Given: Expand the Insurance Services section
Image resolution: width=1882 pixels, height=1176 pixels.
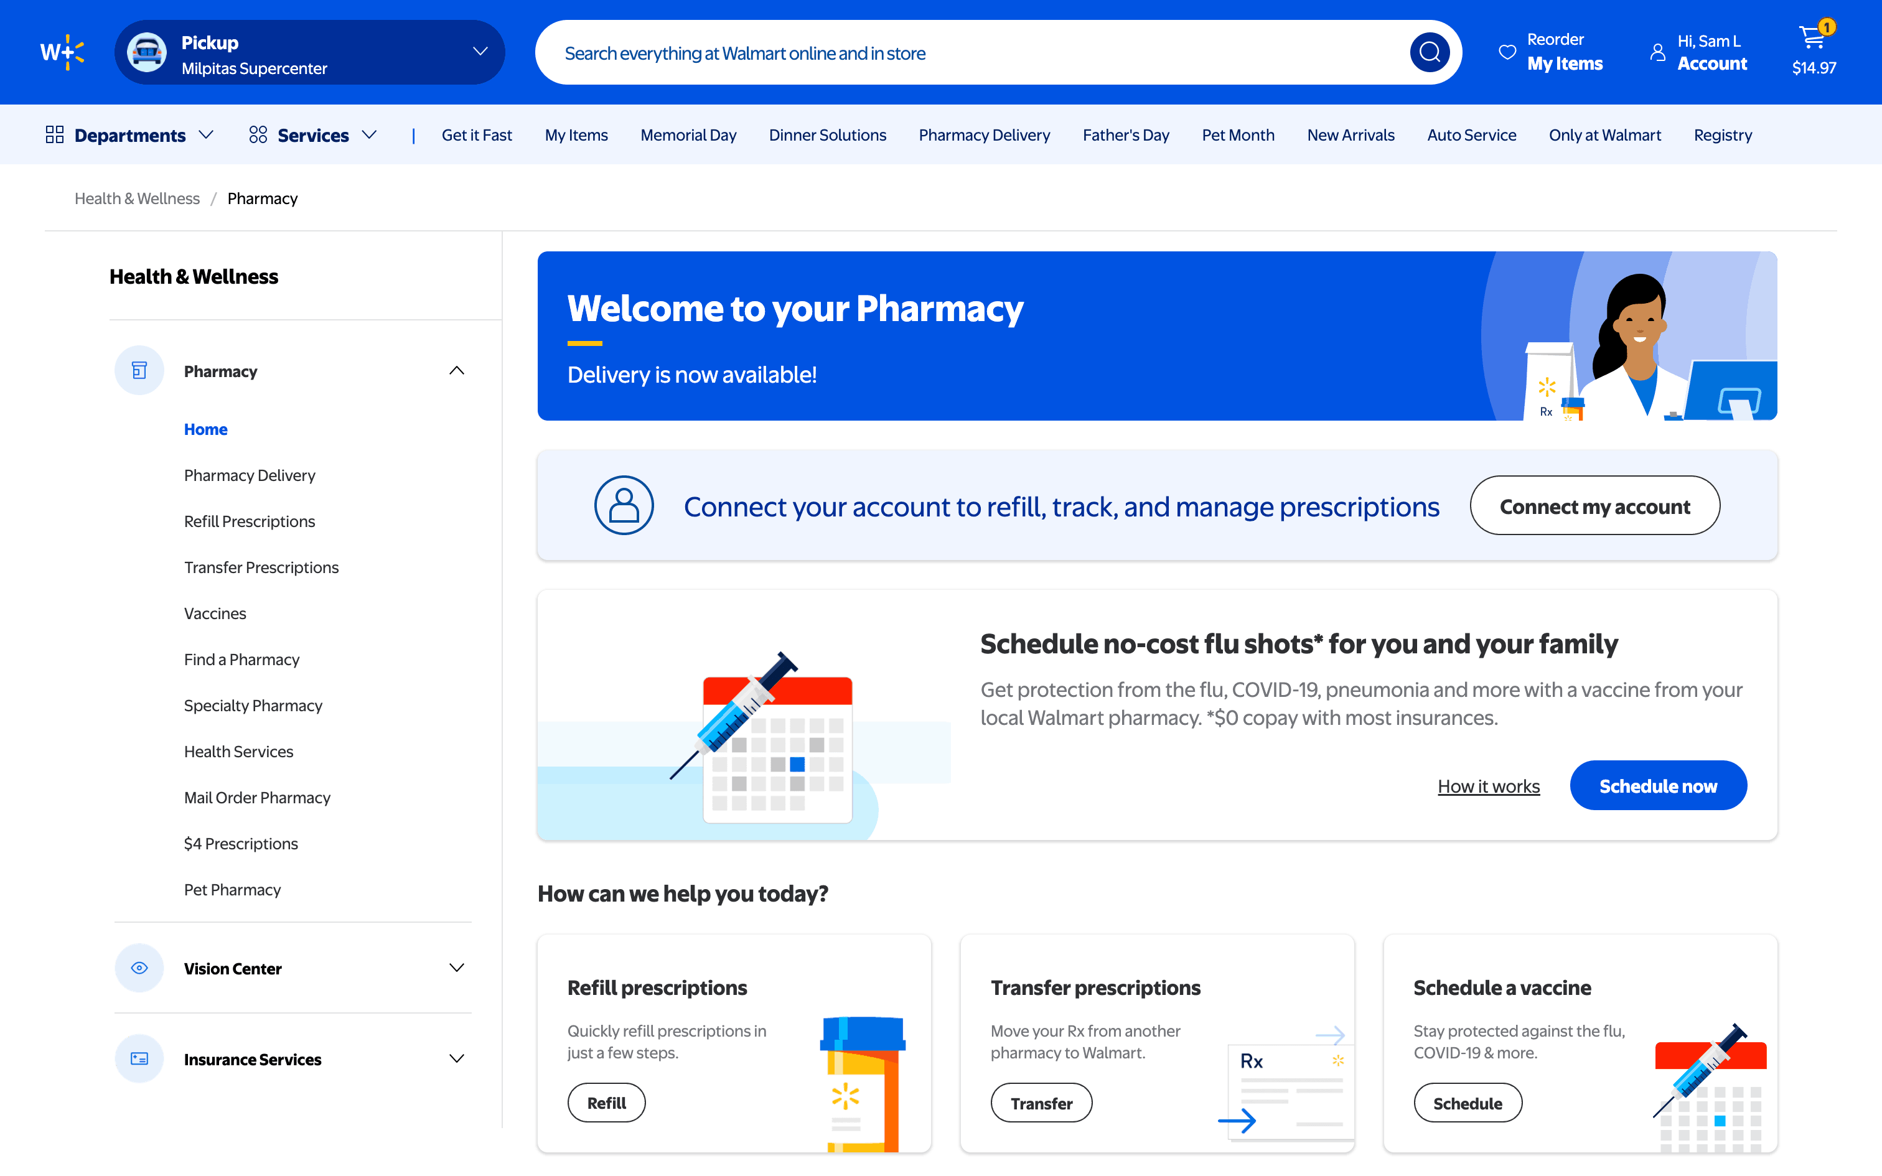Looking at the screenshot, I should click(x=457, y=1058).
